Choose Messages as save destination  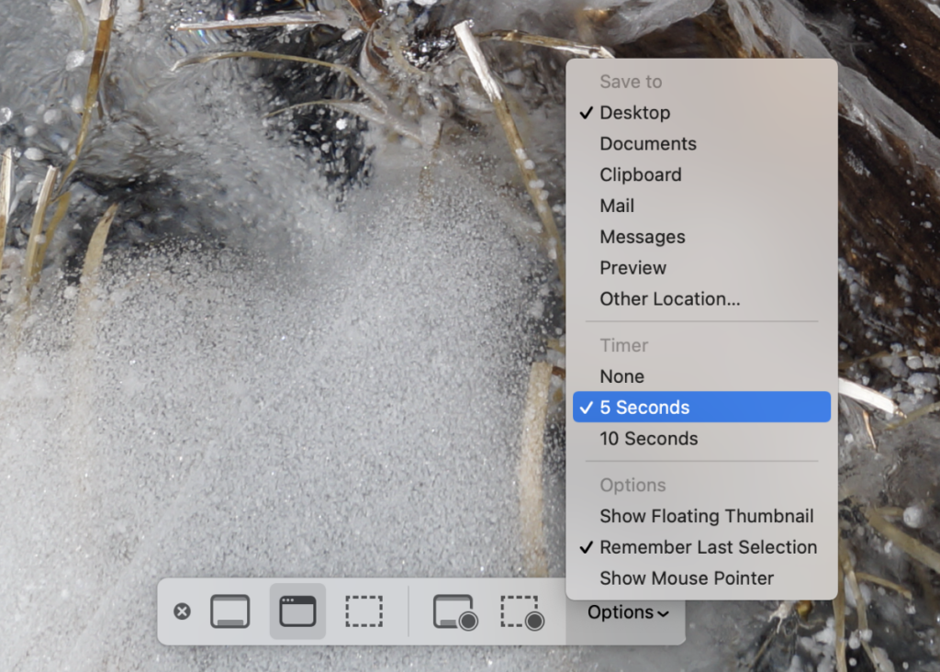tap(701, 238)
